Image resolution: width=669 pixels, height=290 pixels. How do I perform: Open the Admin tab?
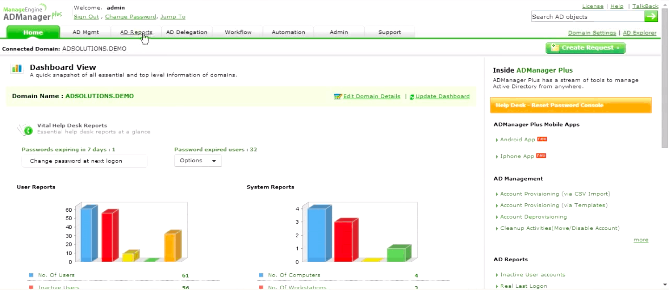point(339,32)
